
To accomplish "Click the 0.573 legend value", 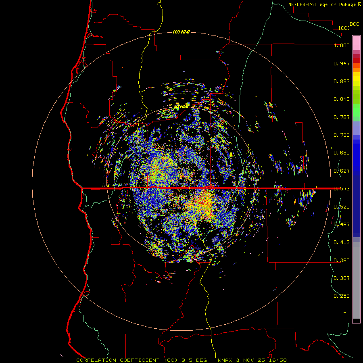I will (342, 189).
